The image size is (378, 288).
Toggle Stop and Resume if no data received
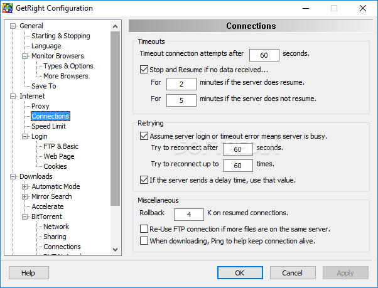coord(144,70)
